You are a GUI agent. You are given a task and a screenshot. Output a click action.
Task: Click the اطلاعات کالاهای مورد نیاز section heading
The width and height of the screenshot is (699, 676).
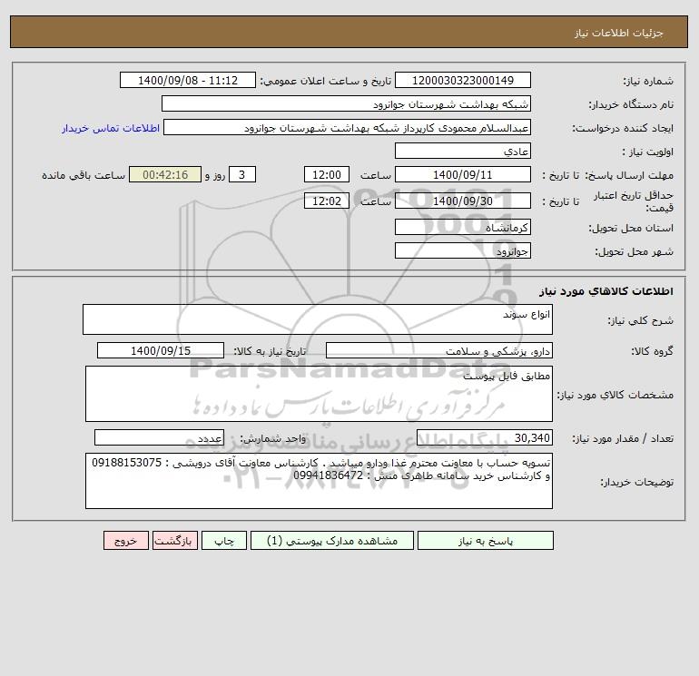(606, 291)
